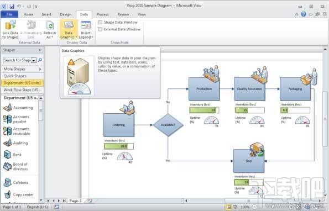Click the Quality Assurance process box
This screenshot has width=329, height=211.
pos(249,89)
